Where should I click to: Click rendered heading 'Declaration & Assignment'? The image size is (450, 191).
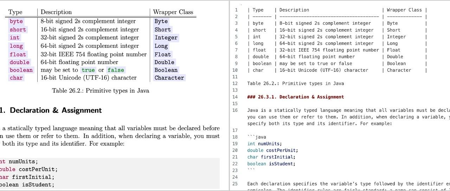(x=56, y=110)
